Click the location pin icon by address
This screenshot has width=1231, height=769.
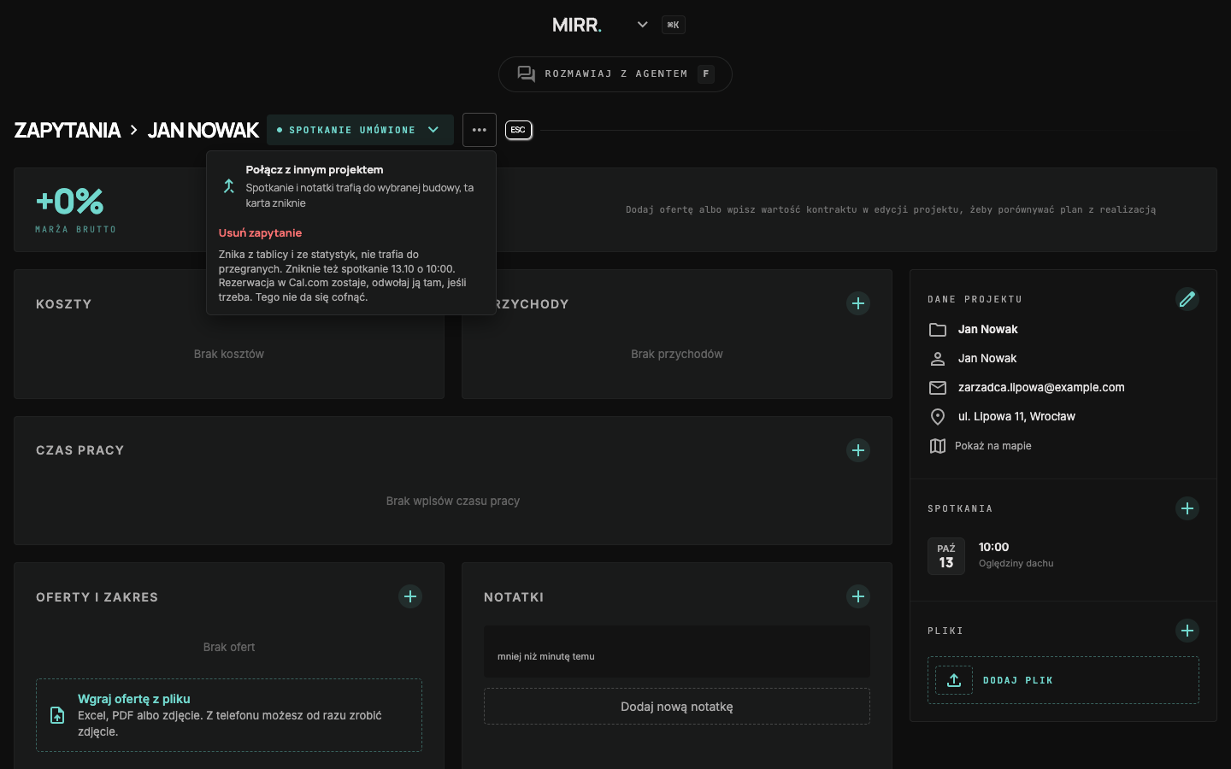coord(937,417)
